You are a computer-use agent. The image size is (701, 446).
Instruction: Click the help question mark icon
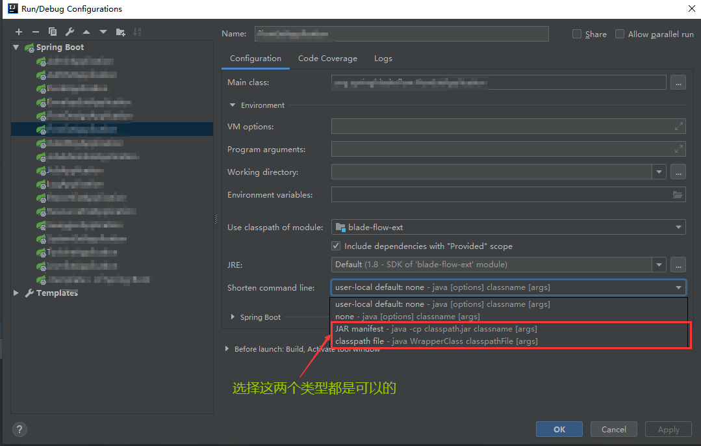(19, 429)
